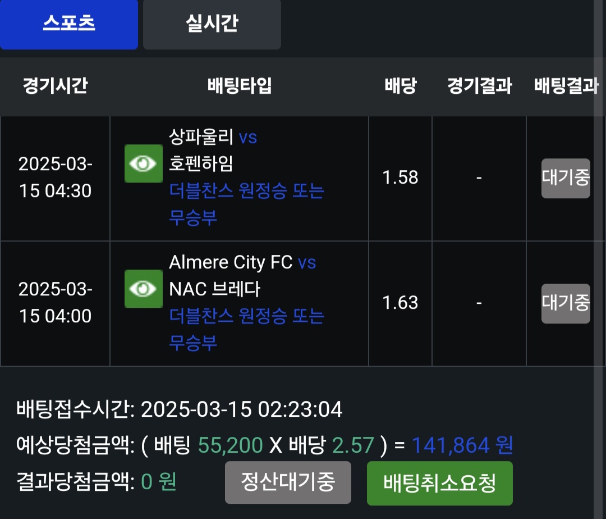Screen dimensions: 606x519
Task: Click 대기중 status for Almere City vs NAC
Action: (566, 303)
